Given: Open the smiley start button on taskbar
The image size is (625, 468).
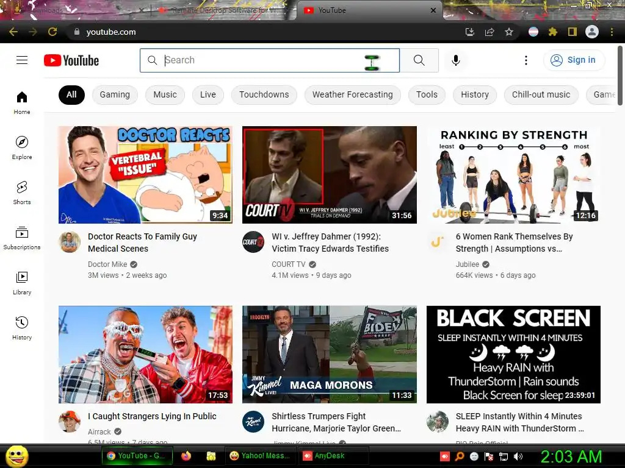Looking at the screenshot, I should pos(16,456).
